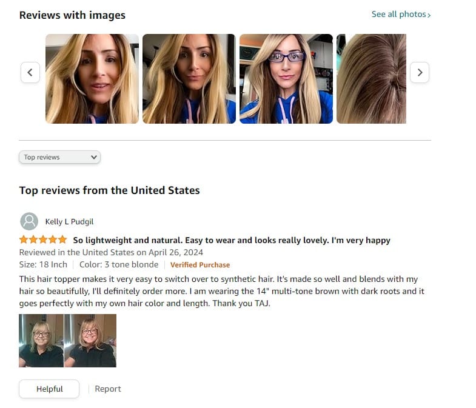This screenshot has height=408, width=476.
Task: Click the review body text about hair topper
Action: point(221,291)
